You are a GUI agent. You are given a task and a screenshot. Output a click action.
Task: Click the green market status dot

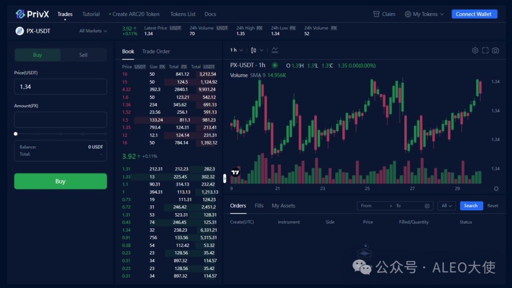(275, 65)
